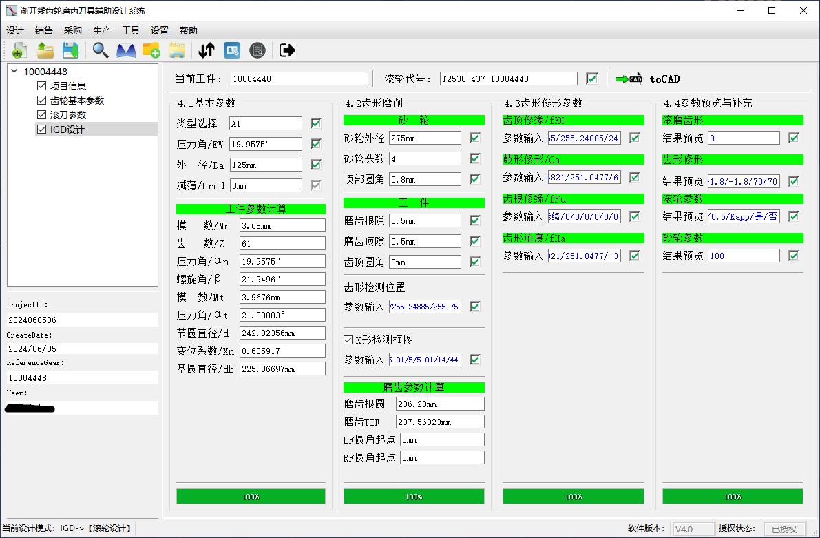Click the 当前工件 input field
Screen dimensions: 820x538
point(299,79)
